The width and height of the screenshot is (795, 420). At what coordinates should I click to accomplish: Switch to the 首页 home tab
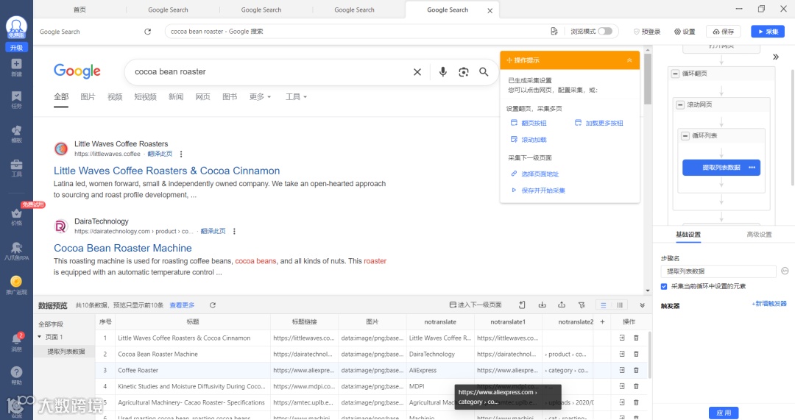(79, 10)
